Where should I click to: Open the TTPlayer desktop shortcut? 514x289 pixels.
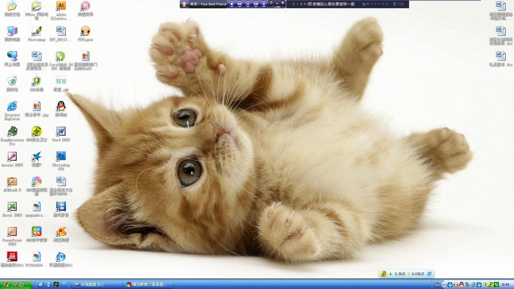pos(85,31)
